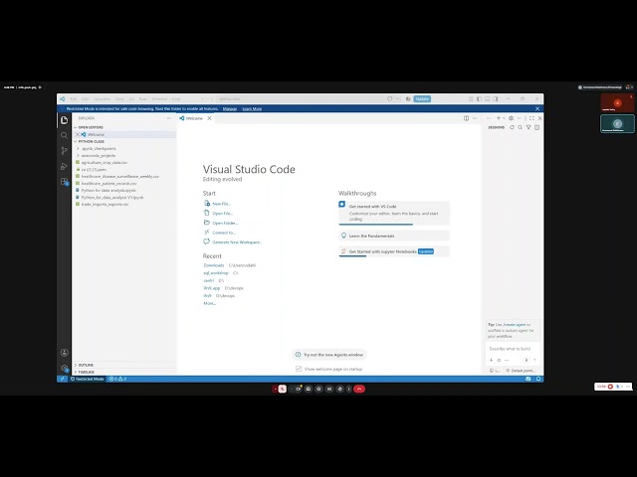
Task: Click the Open File... link
Action: pyautogui.click(x=223, y=213)
